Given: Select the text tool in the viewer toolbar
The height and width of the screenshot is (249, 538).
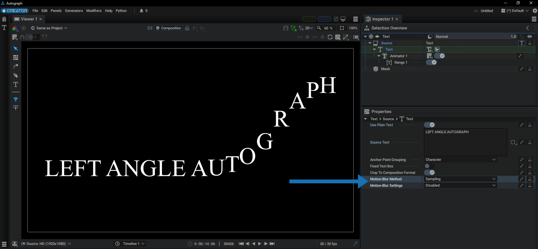Looking at the screenshot, I should pos(16,84).
